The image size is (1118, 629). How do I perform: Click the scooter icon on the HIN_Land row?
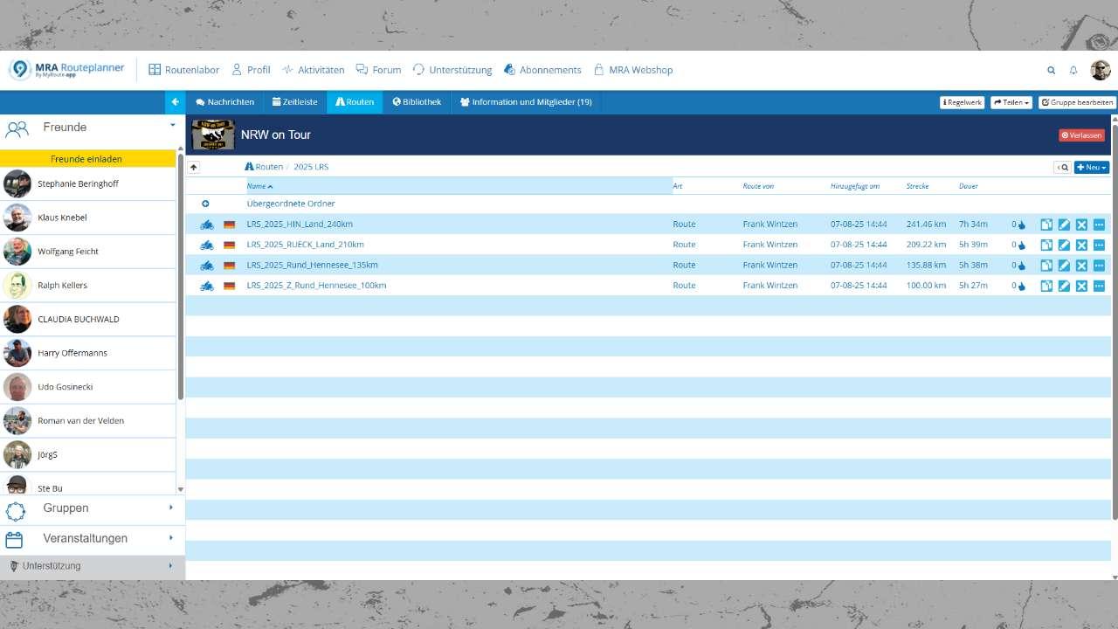tap(206, 224)
